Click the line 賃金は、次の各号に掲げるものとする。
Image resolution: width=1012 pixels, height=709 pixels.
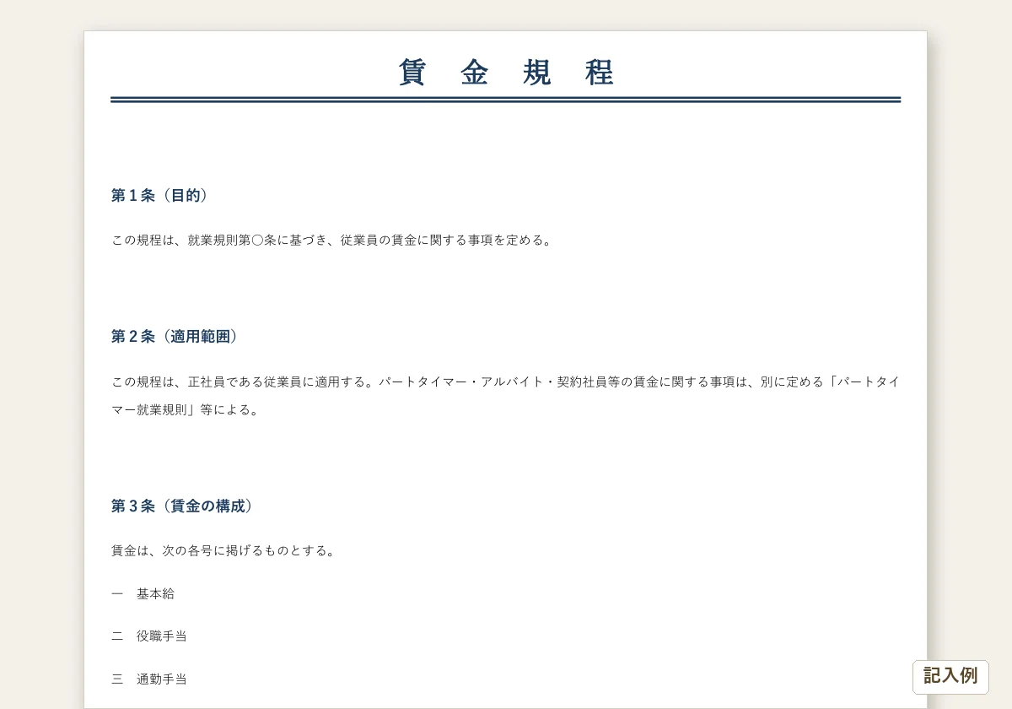click(x=225, y=550)
